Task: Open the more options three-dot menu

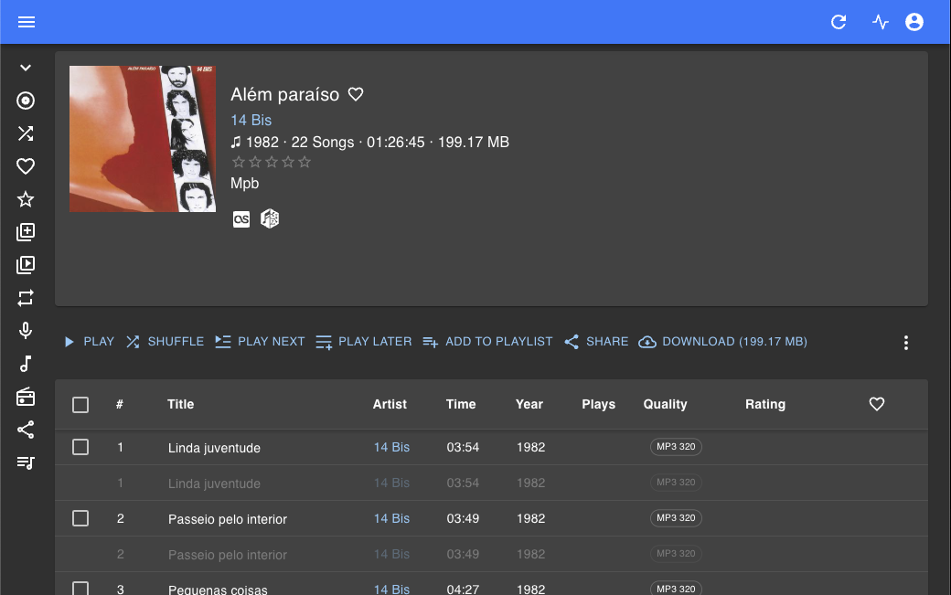Action: [905, 343]
